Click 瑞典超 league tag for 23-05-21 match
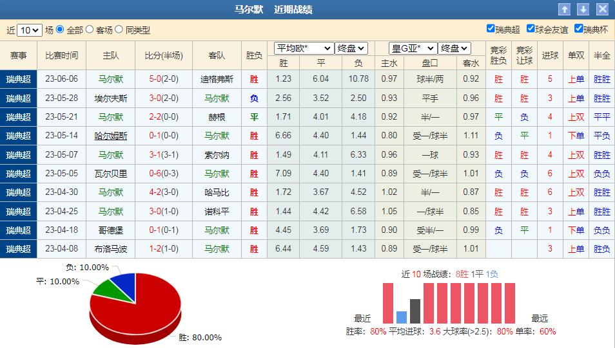 19,117
